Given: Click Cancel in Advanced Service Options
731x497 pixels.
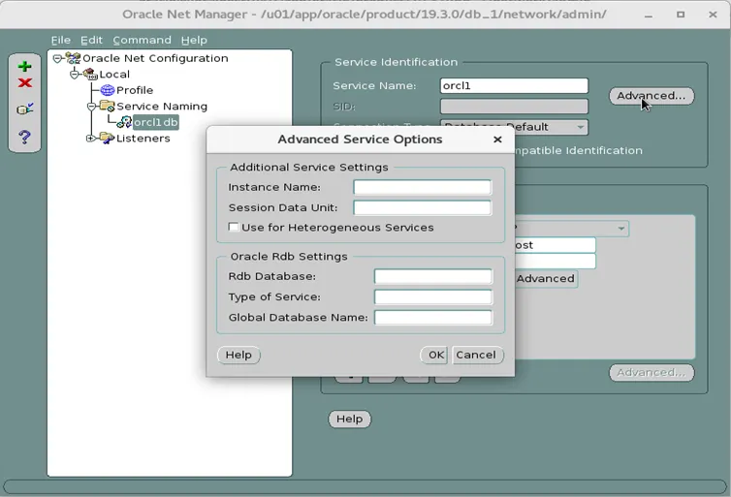Looking at the screenshot, I should (x=476, y=355).
